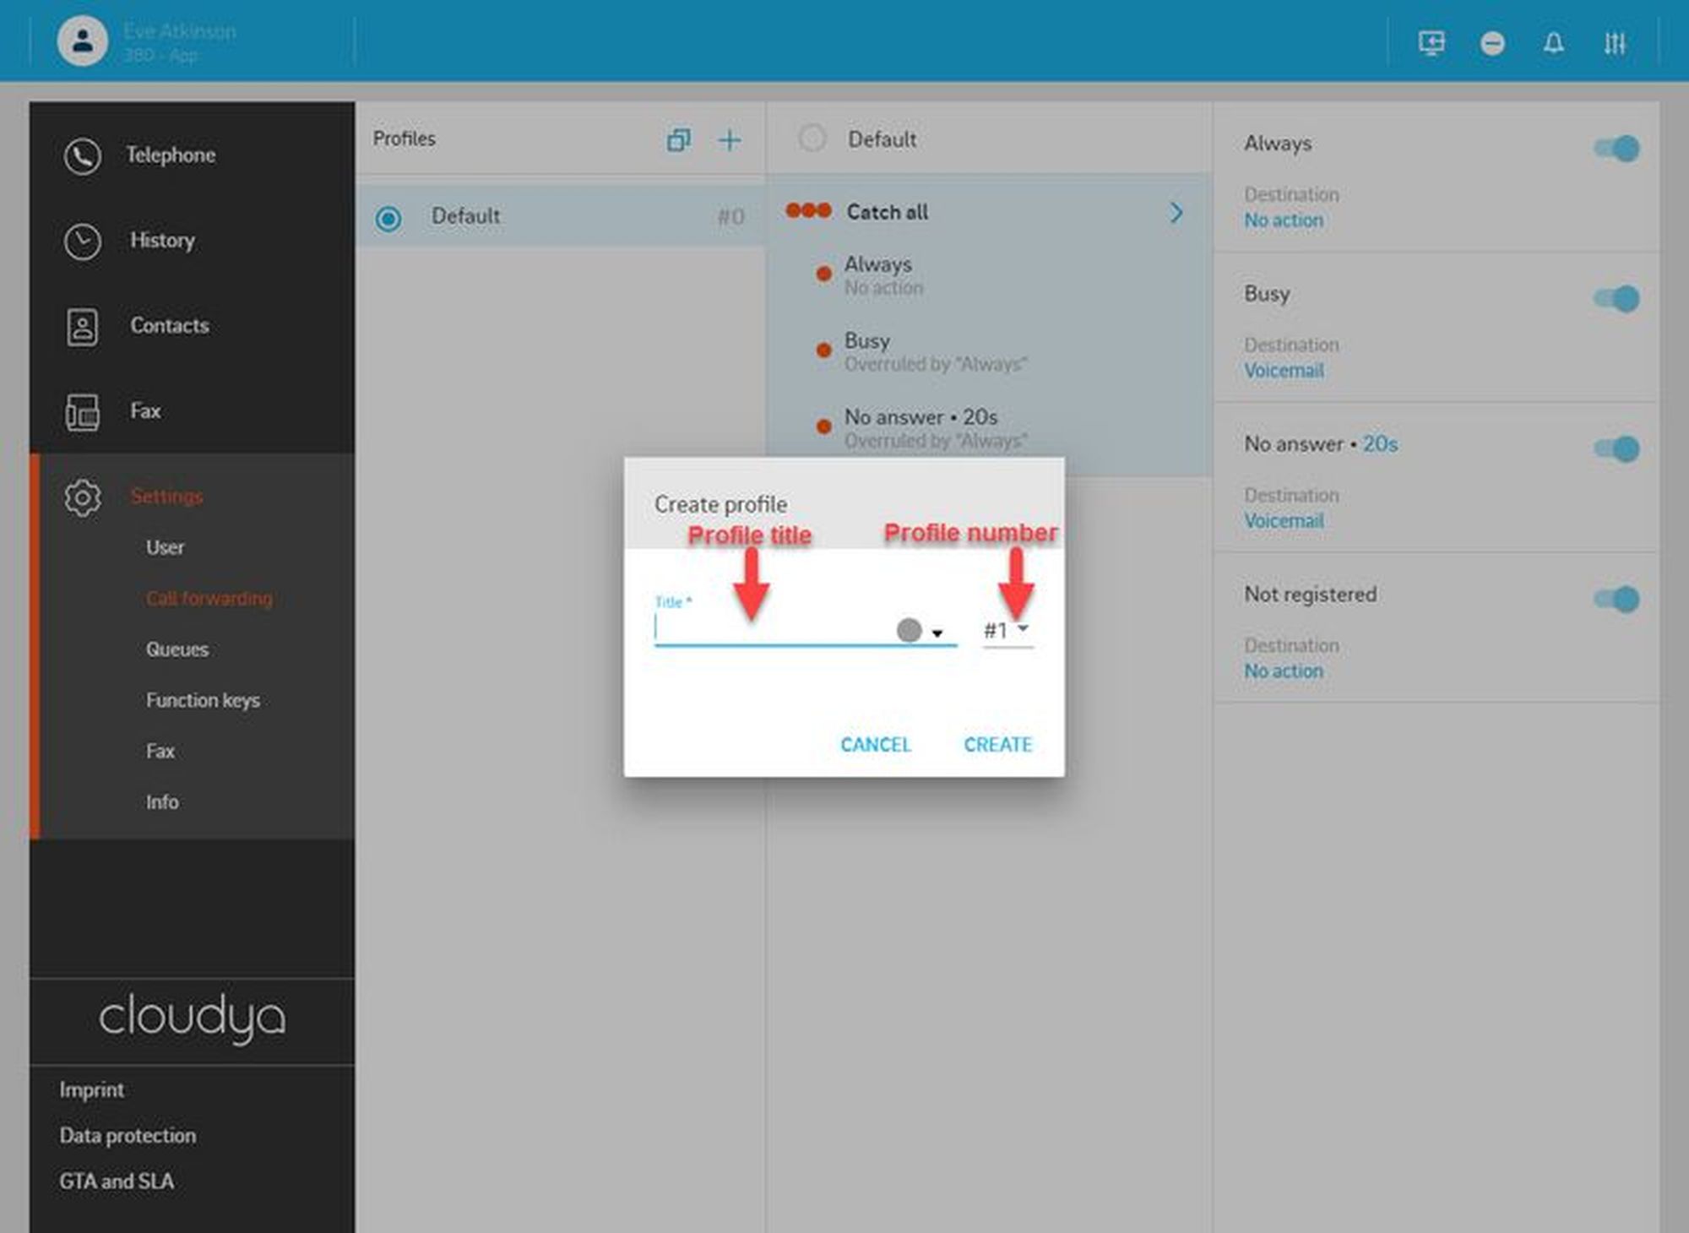Viewport: 1689px width, 1233px height.
Task: Click the gray profile color swatch
Action: (x=909, y=630)
